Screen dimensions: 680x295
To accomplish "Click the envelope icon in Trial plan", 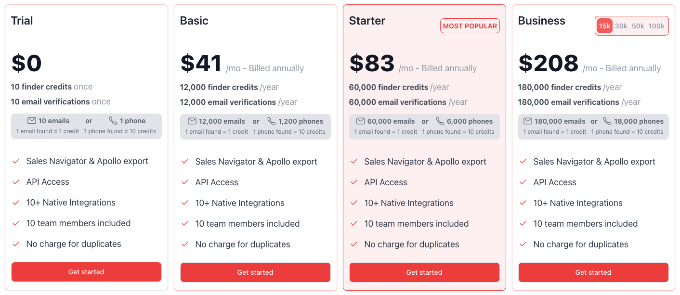I will [32, 121].
